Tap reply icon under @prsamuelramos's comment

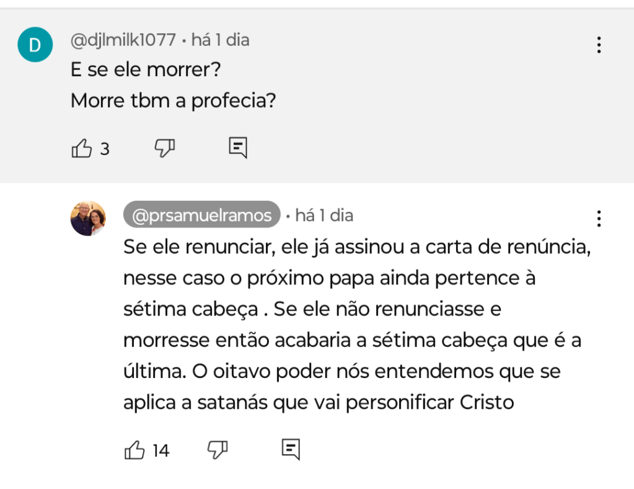point(291,449)
